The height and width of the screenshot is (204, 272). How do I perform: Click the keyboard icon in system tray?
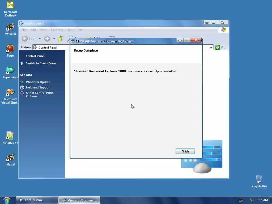tap(241, 200)
